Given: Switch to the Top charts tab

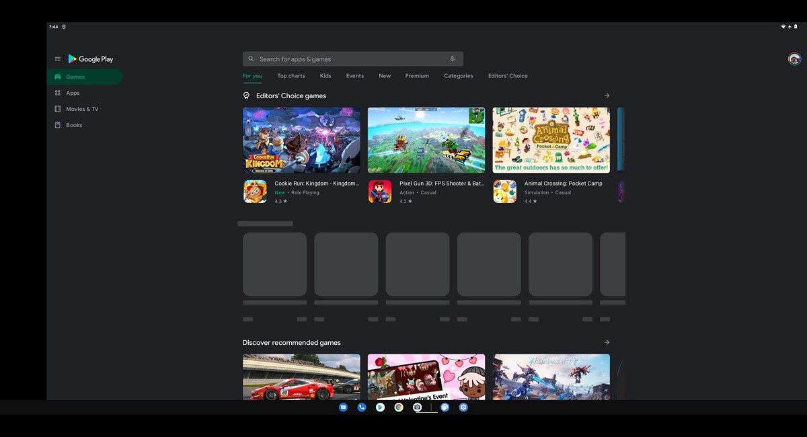Looking at the screenshot, I should [x=291, y=75].
